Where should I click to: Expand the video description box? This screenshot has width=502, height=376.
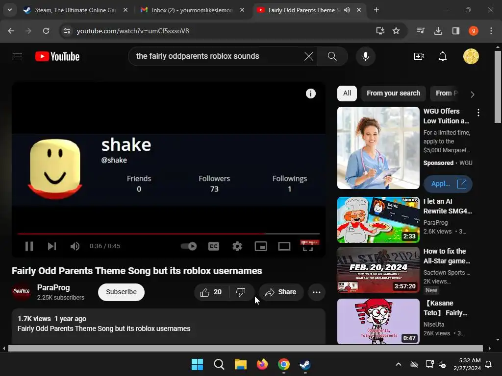tap(169, 327)
